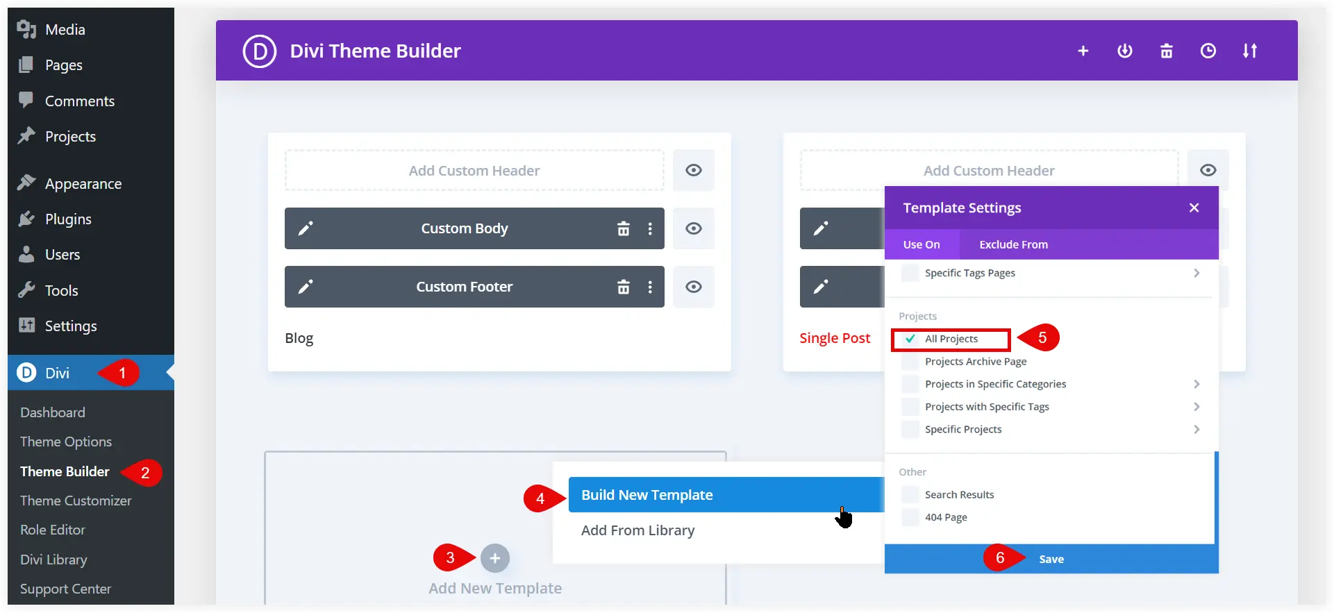Click the add template plus icon in header

pos(1083,51)
